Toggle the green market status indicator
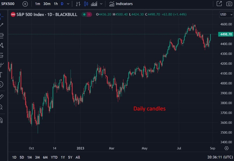The width and height of the screenshot is (234, 161). tap(84, 15)
